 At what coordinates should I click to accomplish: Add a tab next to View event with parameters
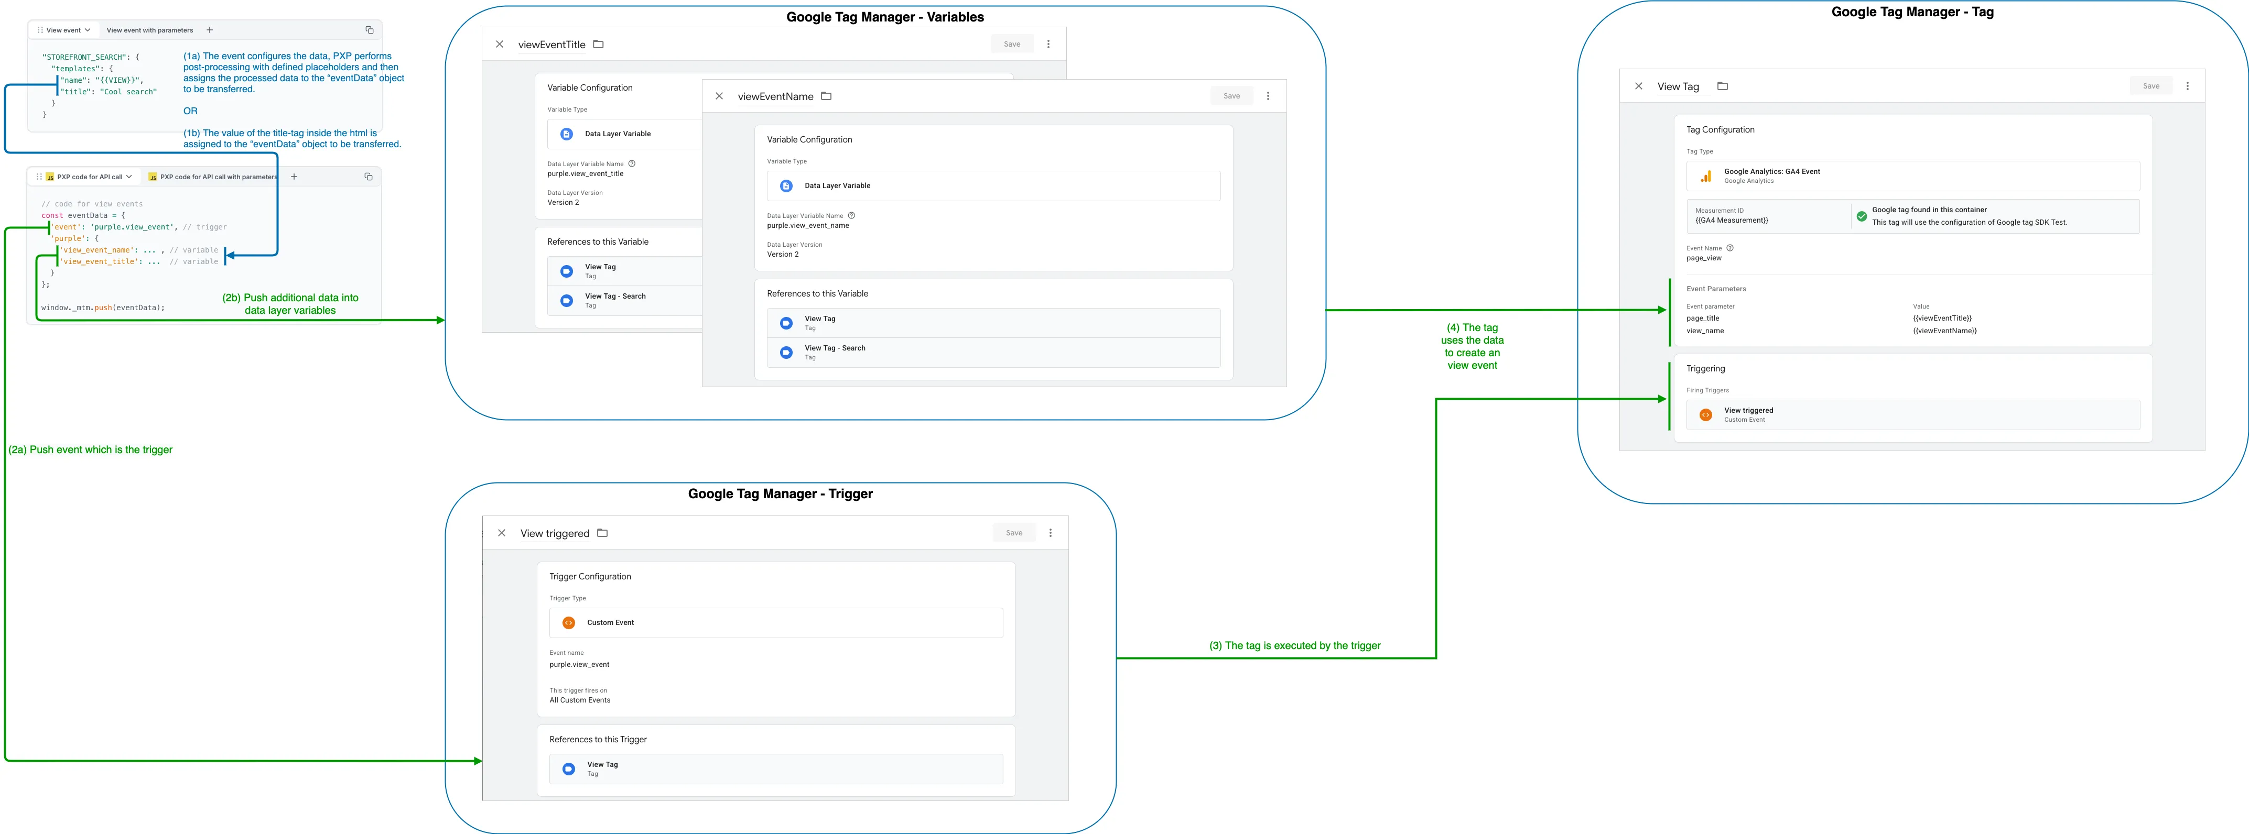point(210,30)
